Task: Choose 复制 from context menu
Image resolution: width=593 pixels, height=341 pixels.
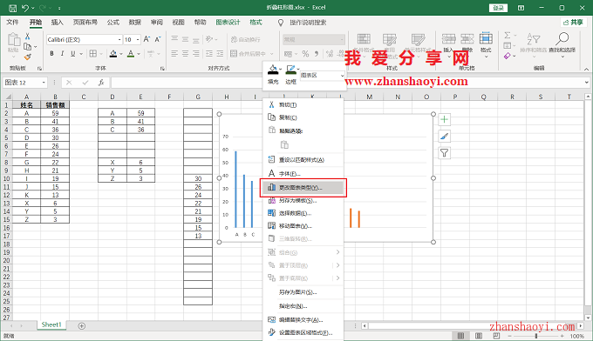Action: 303,117
